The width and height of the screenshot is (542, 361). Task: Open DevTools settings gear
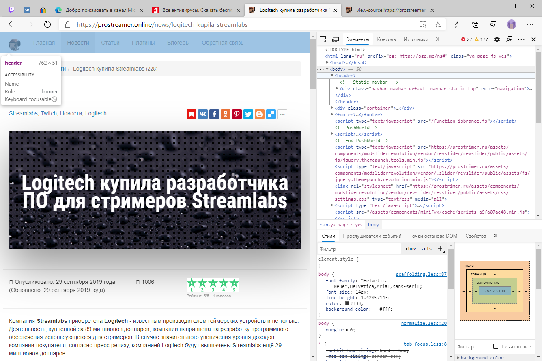pyautogui.click(x=497, y=39)
